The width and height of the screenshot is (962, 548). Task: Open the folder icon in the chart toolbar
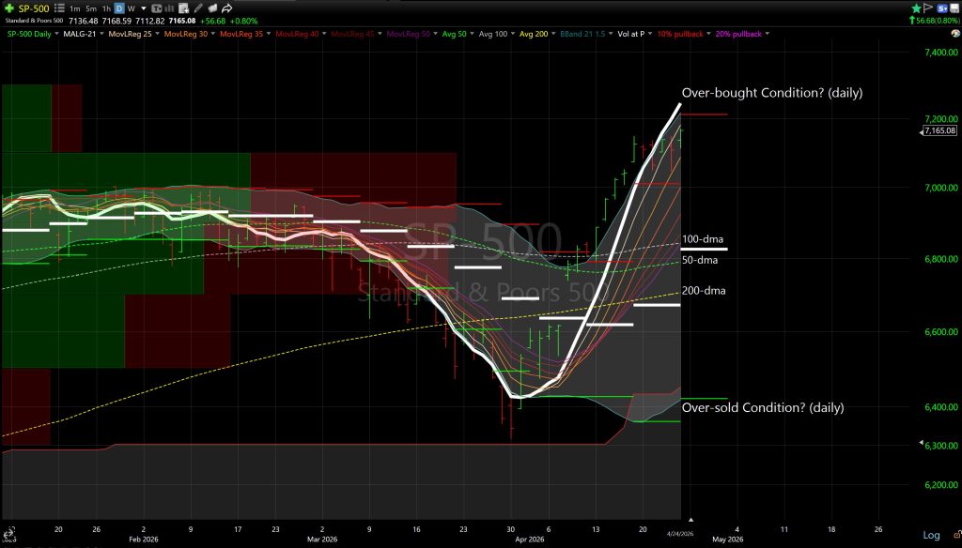click(x=212, y=8)
